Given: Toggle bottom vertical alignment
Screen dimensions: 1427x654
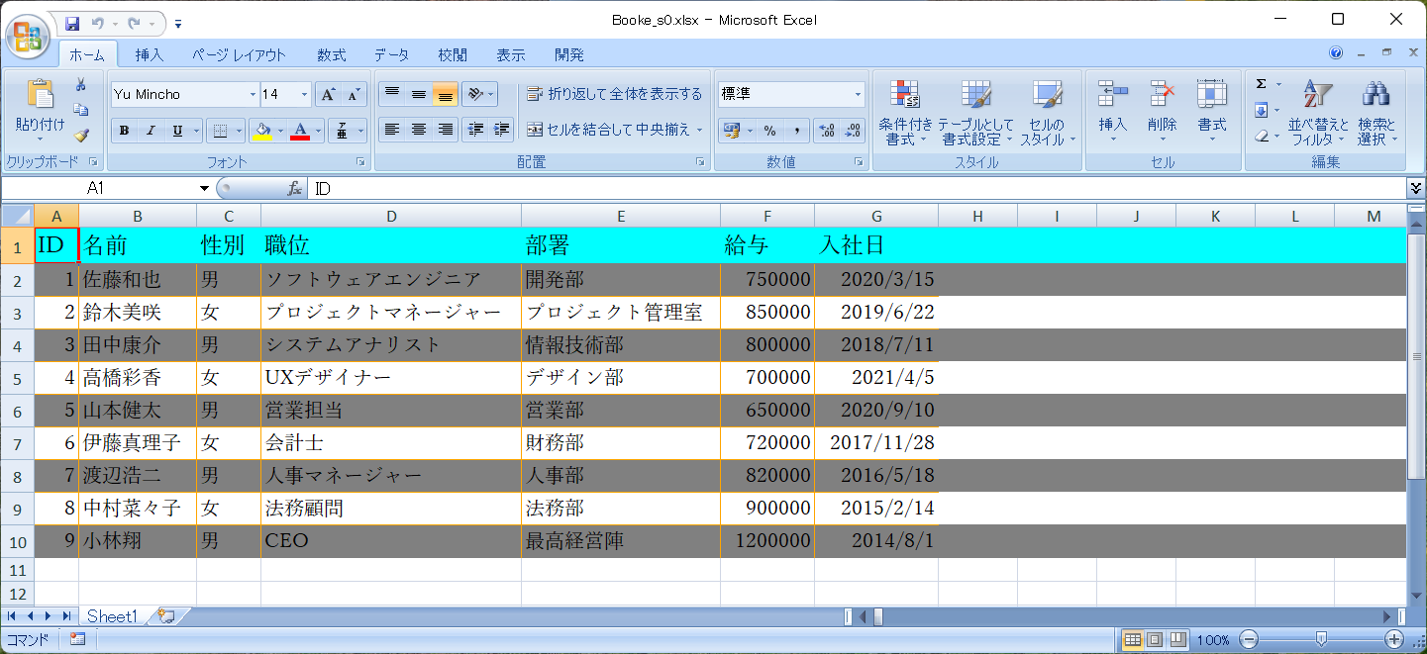Looking at the screenshot, I should [446, 95].
